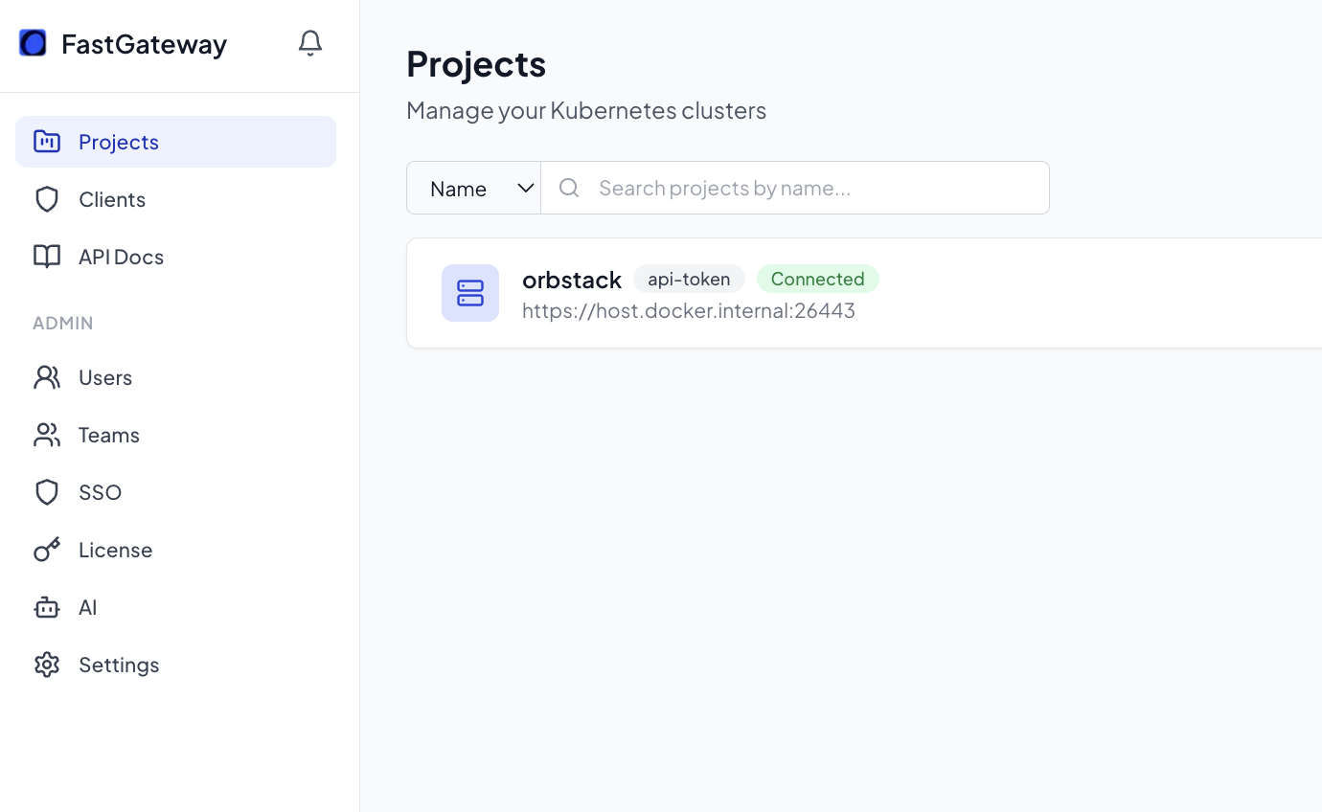
Task: Click the api-token badge
Action: pyautogui.click(x=689, y=279)
